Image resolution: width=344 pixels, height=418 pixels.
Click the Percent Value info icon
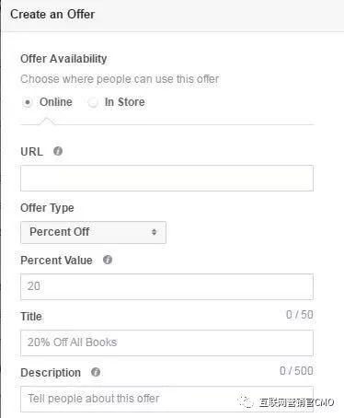[108, 260]
